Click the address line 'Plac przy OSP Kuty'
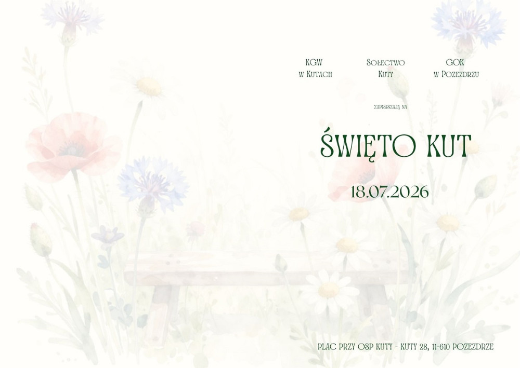Screen dimensions: 520x368 pos(406,347)
